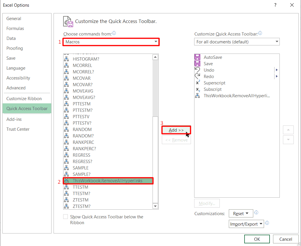
Task: Click info icon beside Choose commands from
Action: (x=114, y=33)
